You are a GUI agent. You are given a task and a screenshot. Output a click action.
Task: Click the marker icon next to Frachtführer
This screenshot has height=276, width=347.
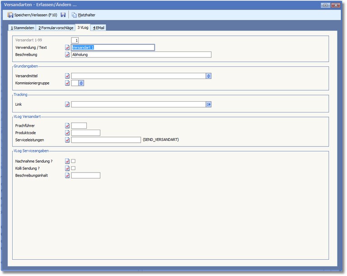pos(67,126)
